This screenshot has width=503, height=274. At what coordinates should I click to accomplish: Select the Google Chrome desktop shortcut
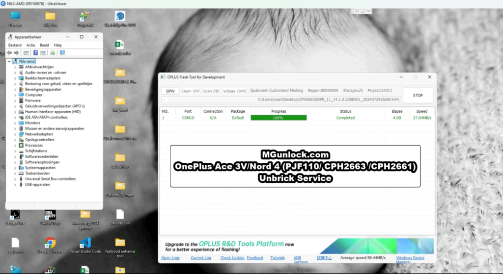[50, 246]
